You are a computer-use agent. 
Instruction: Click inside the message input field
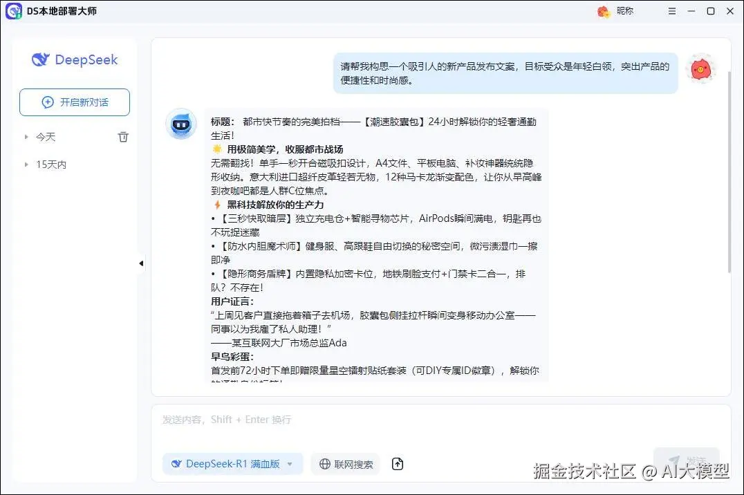(x=346, y=420)
